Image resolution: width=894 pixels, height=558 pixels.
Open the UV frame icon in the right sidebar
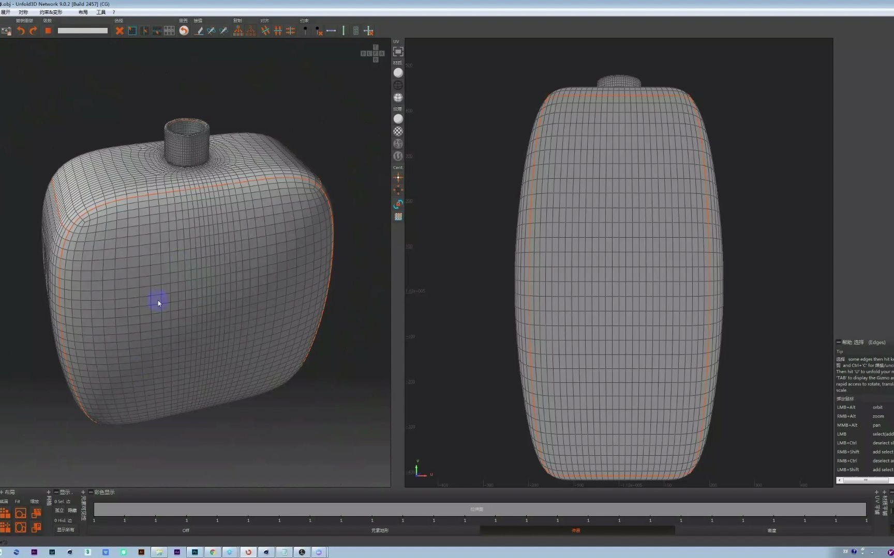tap(397, 51)
